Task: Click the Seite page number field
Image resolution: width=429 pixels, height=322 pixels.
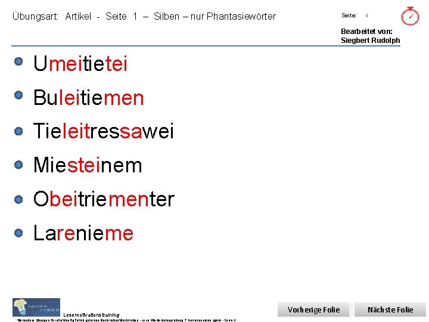Action: [x=366, y=16]
